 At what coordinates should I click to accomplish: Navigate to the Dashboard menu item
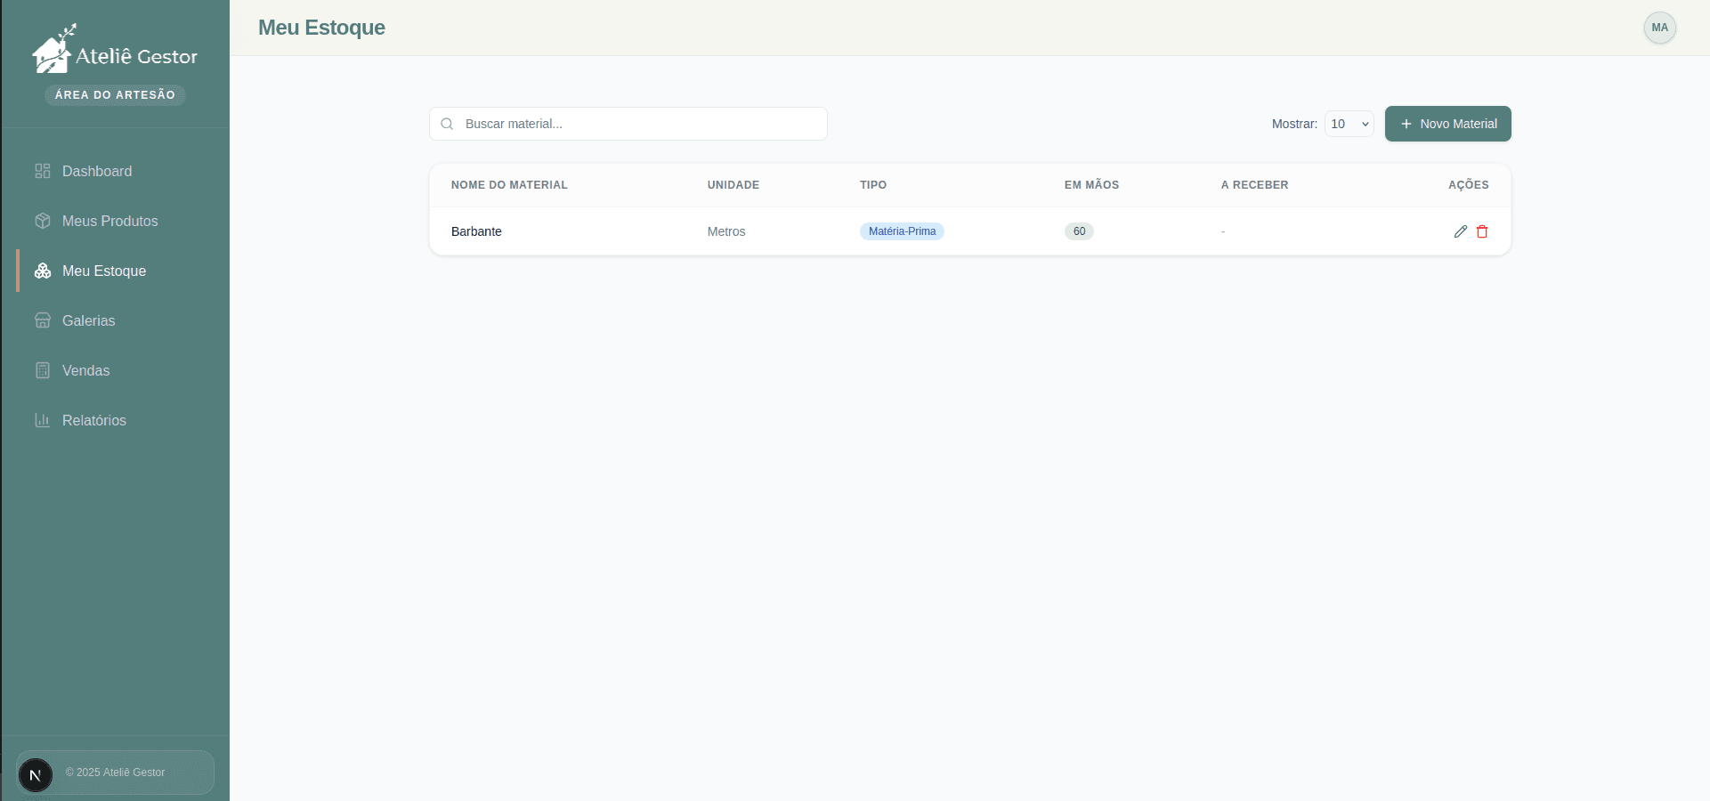pyautogui.click(x=97, y=171)
